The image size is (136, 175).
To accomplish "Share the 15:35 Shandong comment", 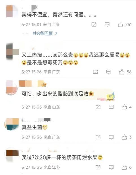I will [98, 107].
